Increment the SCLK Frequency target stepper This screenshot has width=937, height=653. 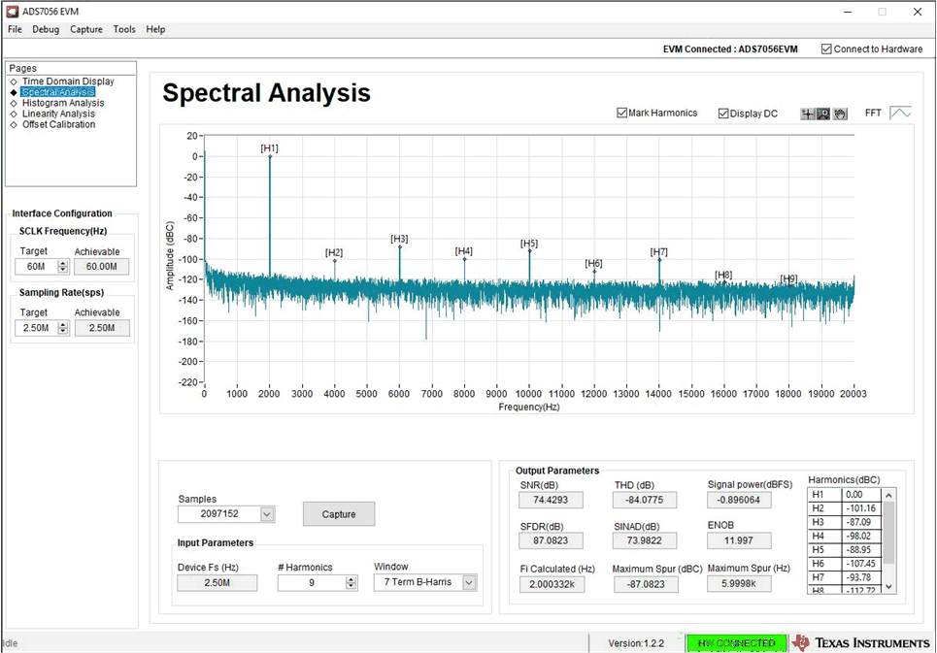(63, 263)
